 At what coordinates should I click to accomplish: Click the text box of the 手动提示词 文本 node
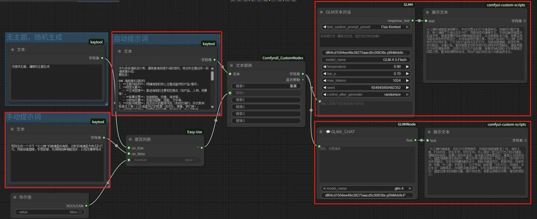[57, 162]
